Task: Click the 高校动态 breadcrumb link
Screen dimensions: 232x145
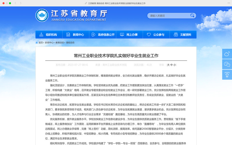Action: pos(70,43)
